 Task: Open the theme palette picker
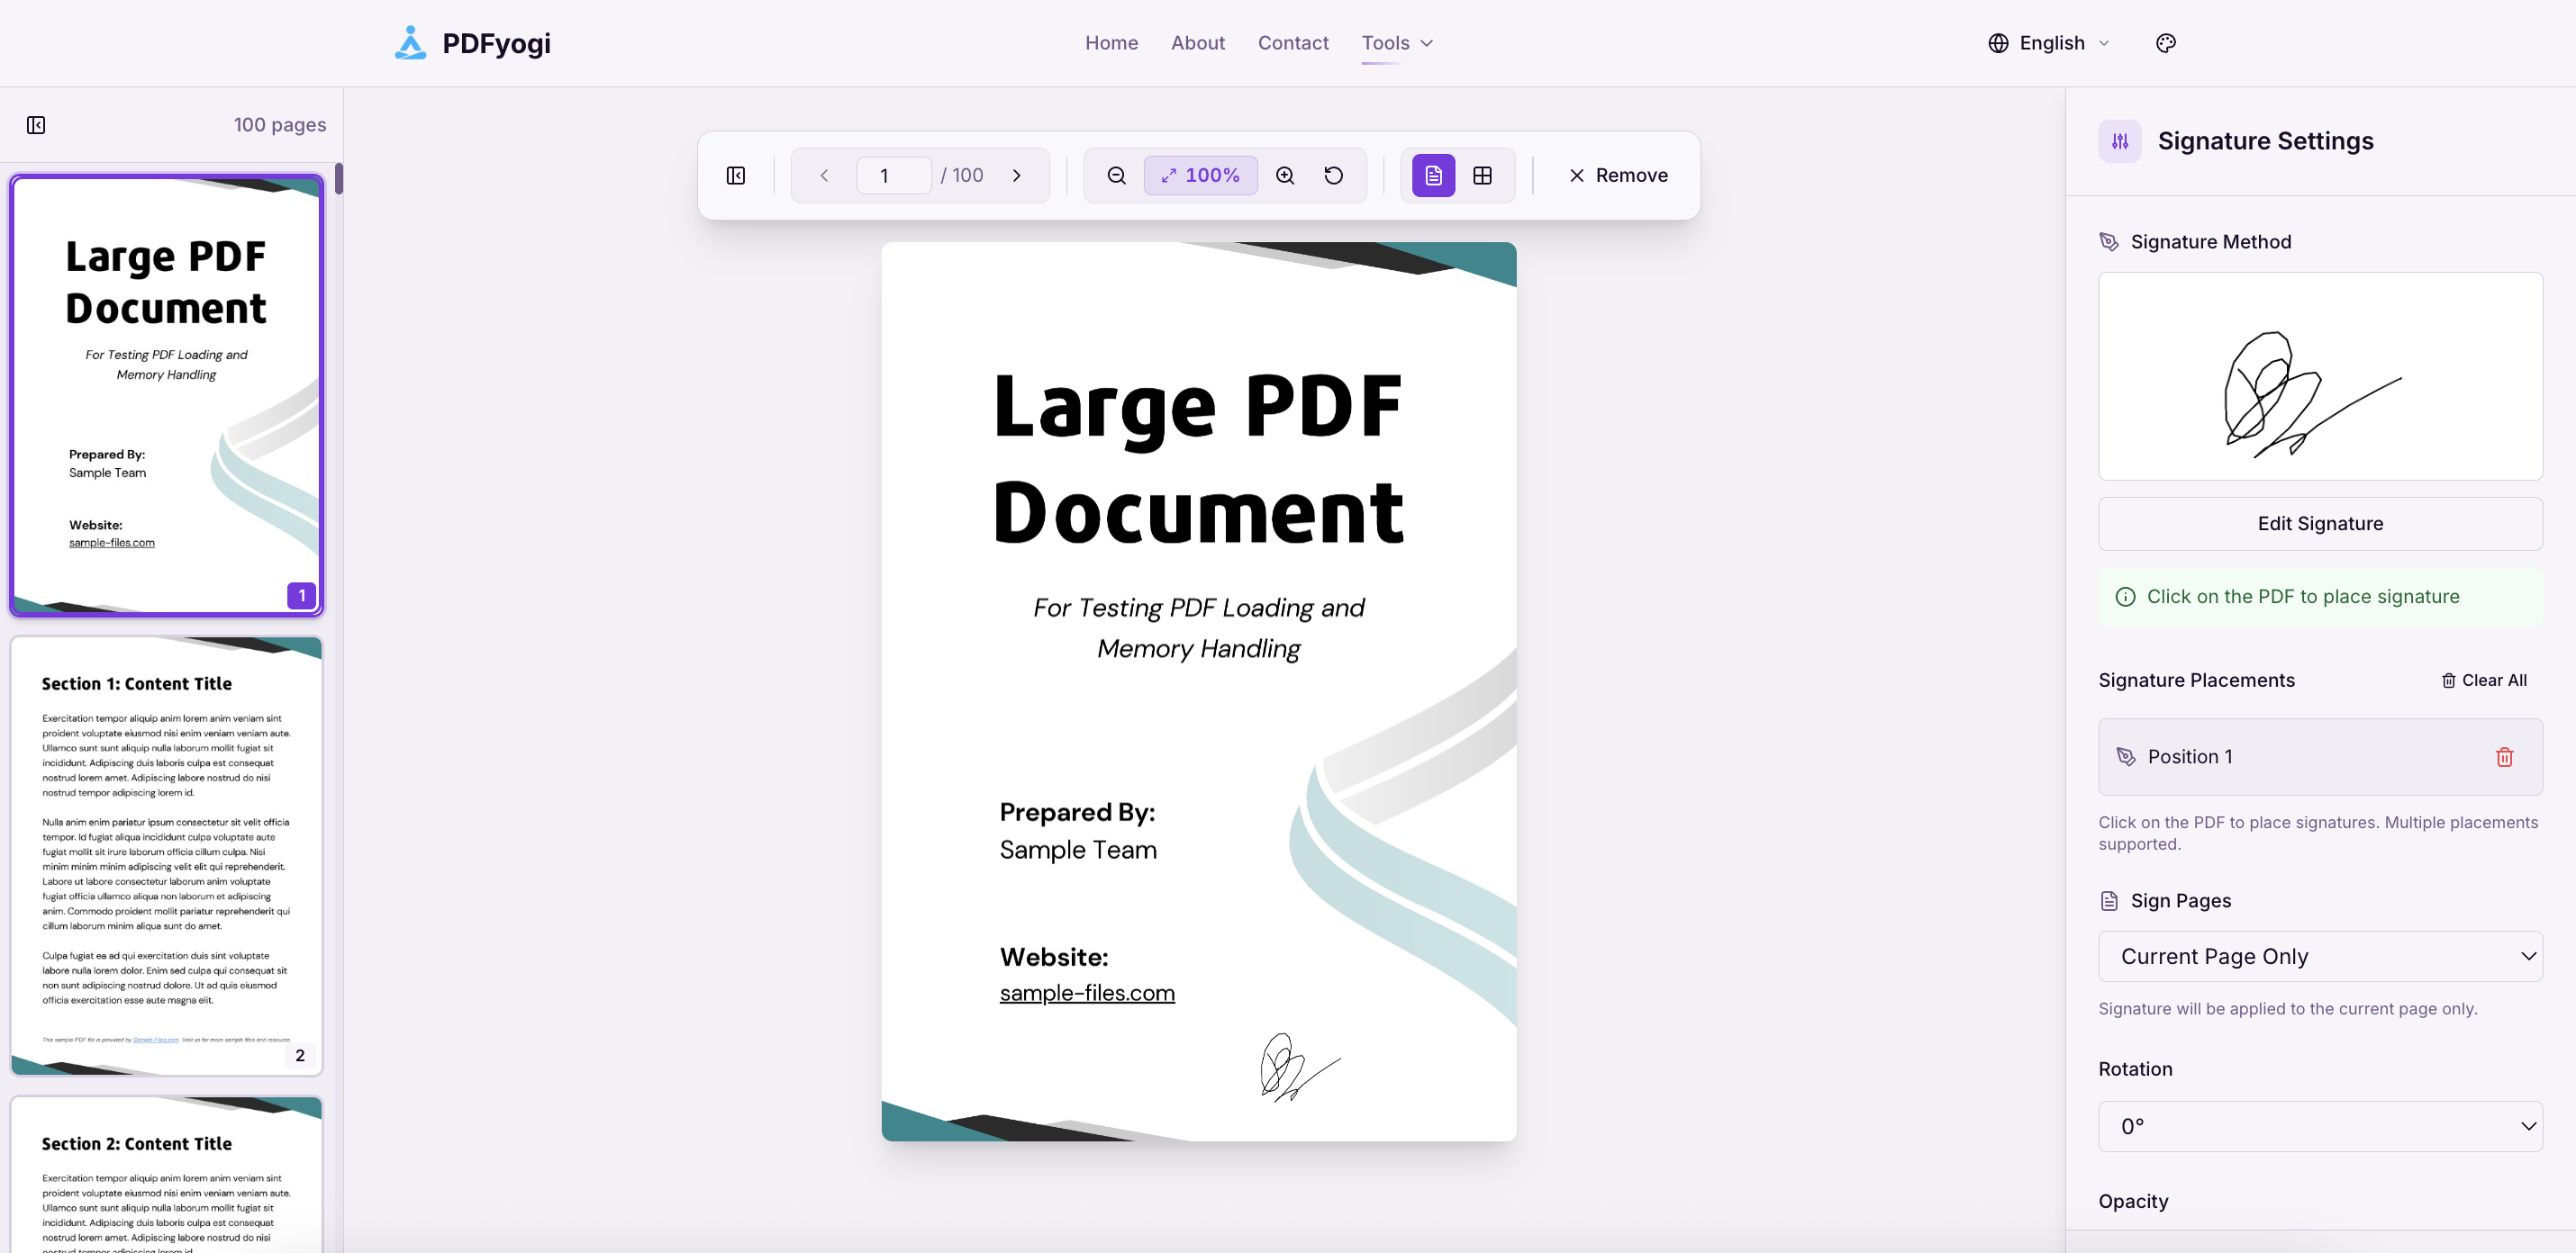tap(2166, 42)
